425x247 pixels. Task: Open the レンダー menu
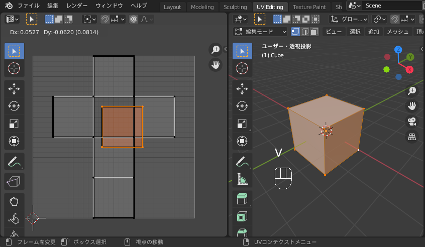click(77, 6)
